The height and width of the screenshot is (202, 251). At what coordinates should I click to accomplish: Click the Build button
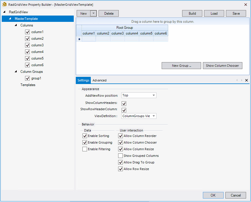click(192, 13)
